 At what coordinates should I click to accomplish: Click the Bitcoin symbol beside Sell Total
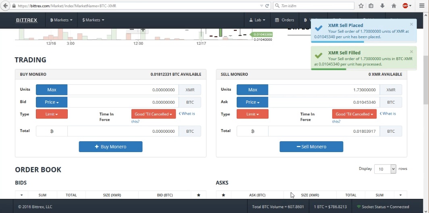252,131
